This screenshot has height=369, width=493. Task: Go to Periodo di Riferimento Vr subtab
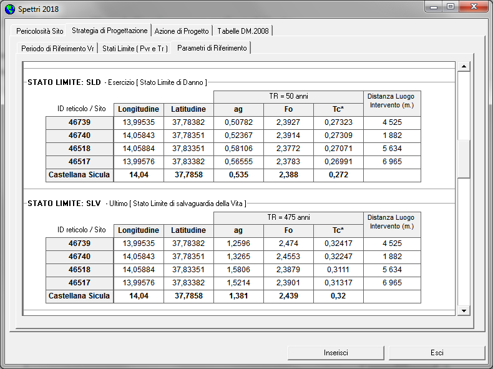[57, 49]
